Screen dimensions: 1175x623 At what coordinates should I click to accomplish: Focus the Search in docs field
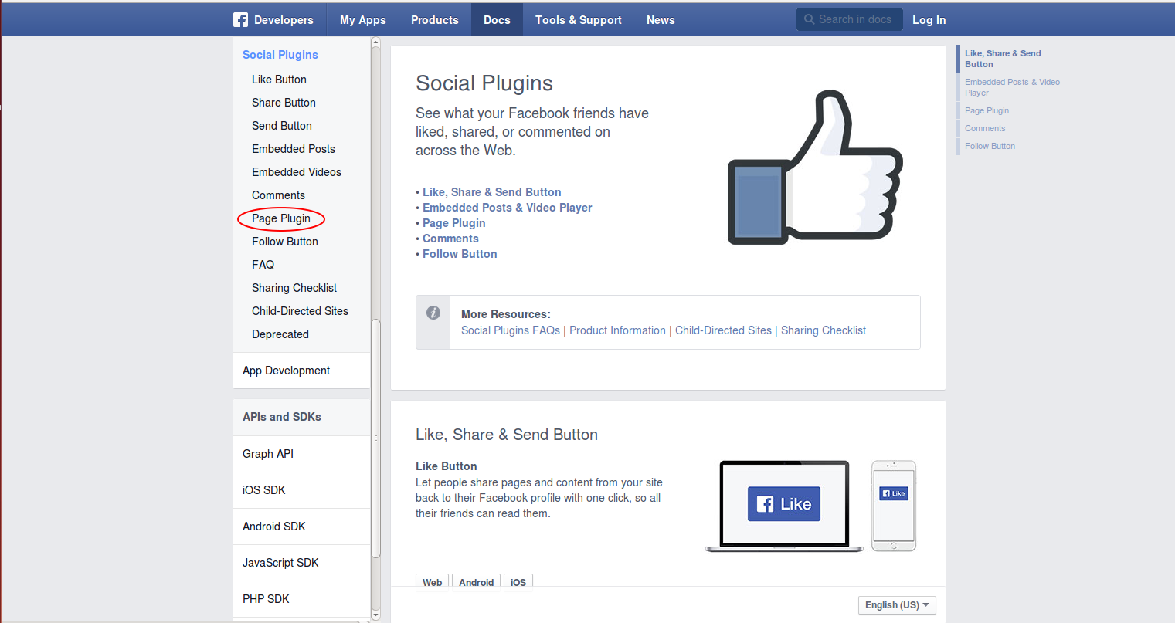pos(850,19)
